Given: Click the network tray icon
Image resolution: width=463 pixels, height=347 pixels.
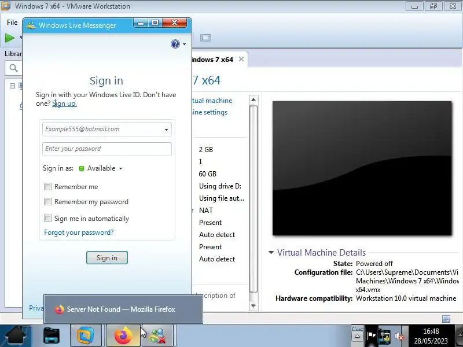Looking at the screenshot, I should coord(385,336).
